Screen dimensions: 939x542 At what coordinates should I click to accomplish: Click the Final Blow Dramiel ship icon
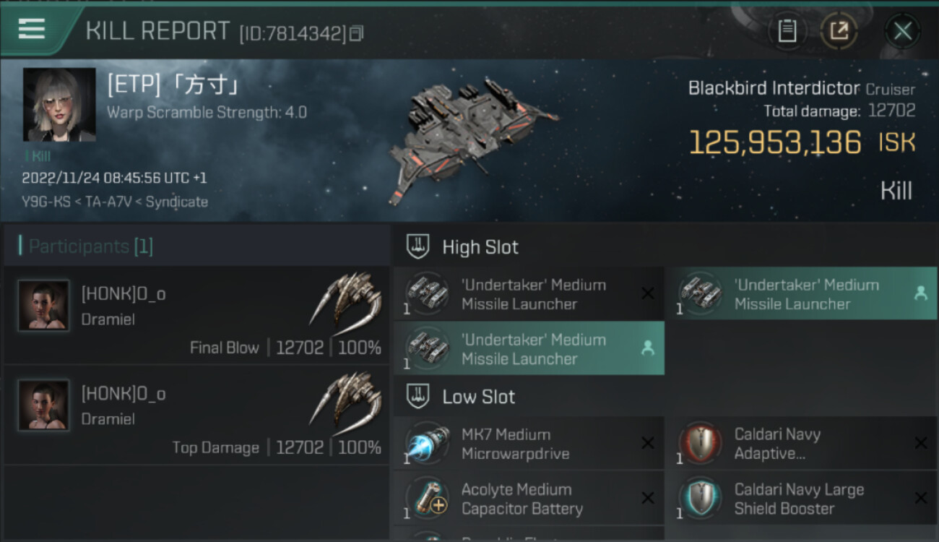[347, 298]
